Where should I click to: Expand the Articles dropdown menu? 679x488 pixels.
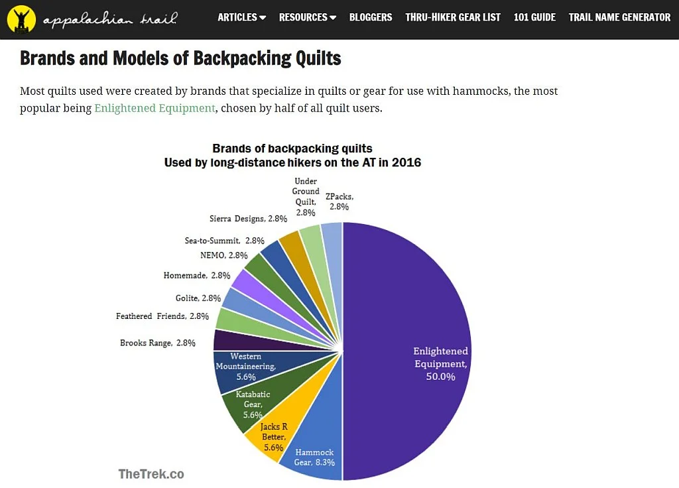click(x=241, y=17)
